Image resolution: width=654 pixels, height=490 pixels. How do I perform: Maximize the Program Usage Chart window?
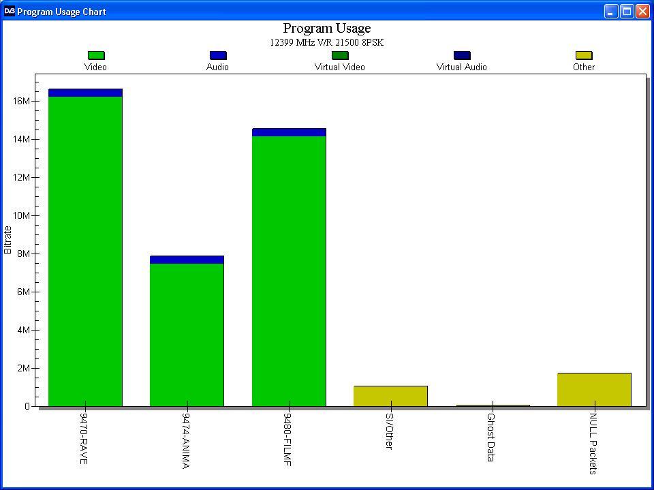click(x=627, y=12)
